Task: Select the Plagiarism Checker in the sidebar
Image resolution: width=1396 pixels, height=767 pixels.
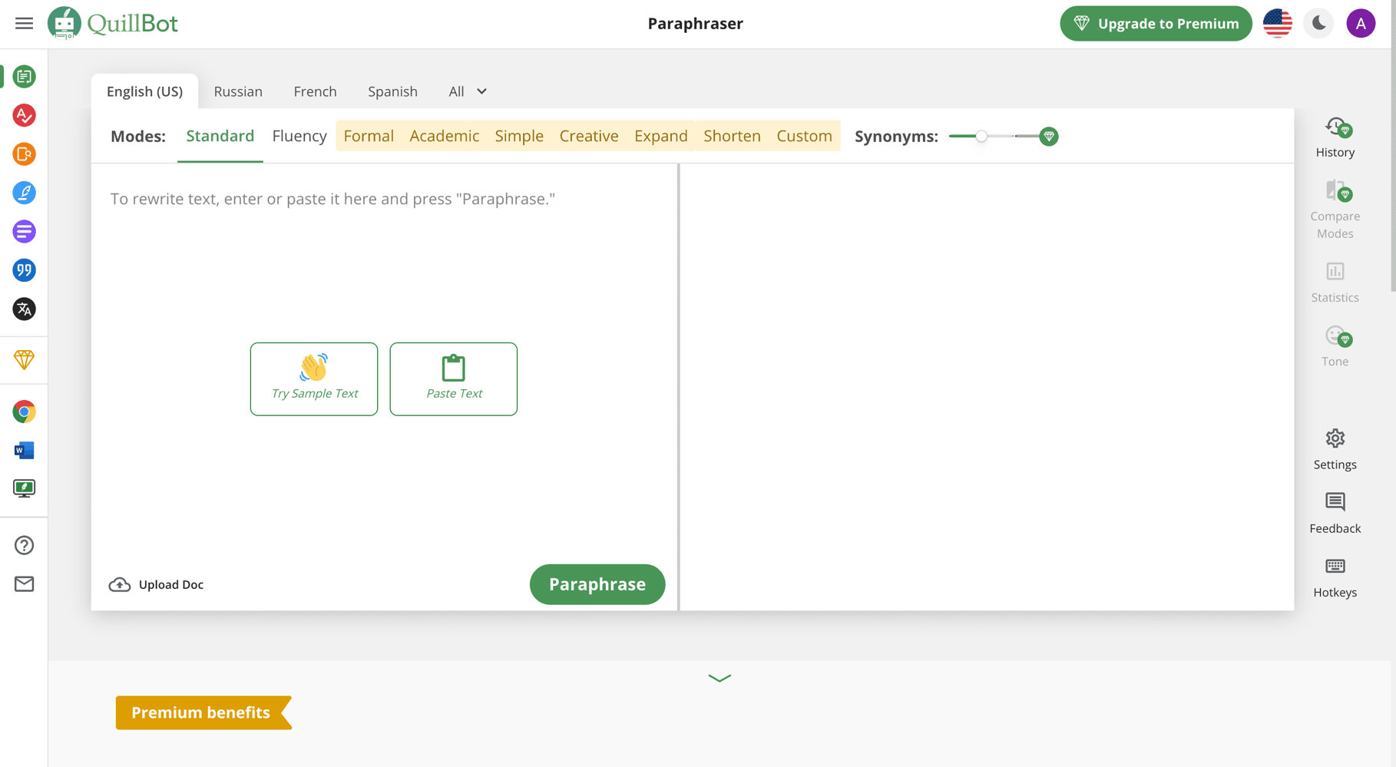Action: [x=24, y=154]
